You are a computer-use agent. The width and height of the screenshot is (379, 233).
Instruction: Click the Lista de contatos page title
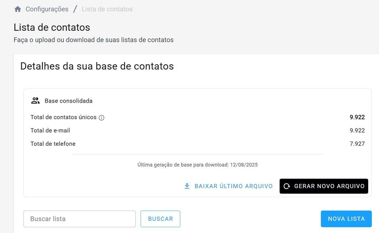52,27
